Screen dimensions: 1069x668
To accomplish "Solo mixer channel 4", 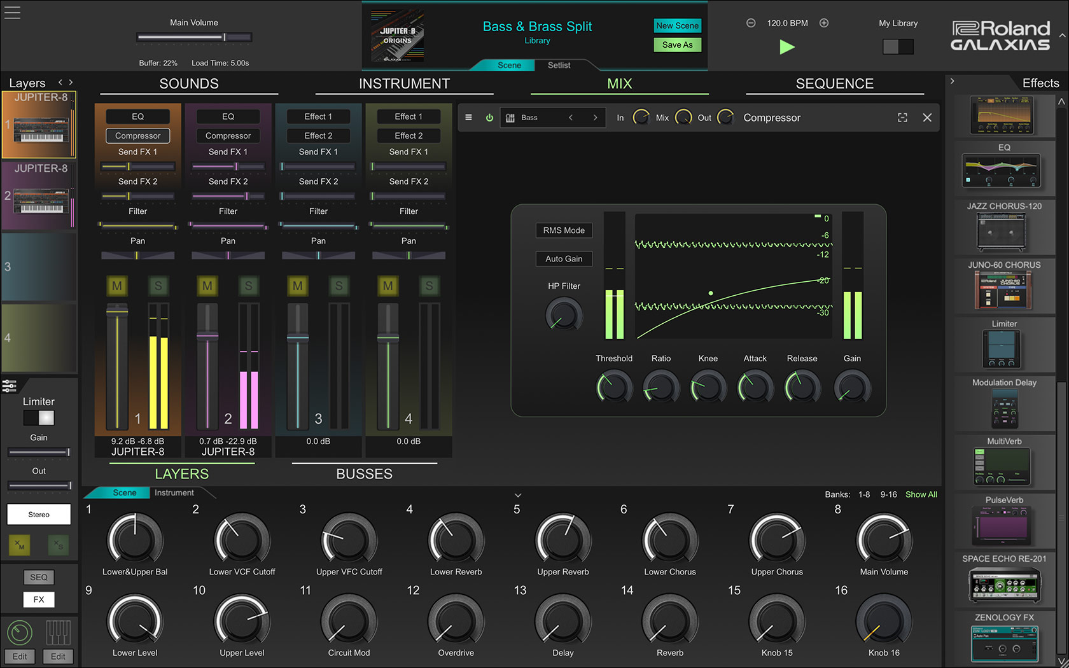I will 430,286.
